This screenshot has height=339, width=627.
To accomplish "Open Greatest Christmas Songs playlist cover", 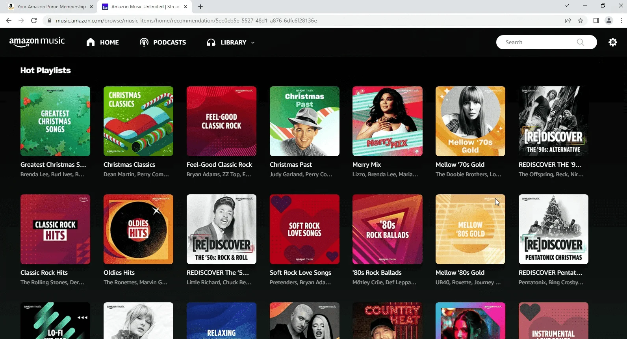I will tap(55, 121).
